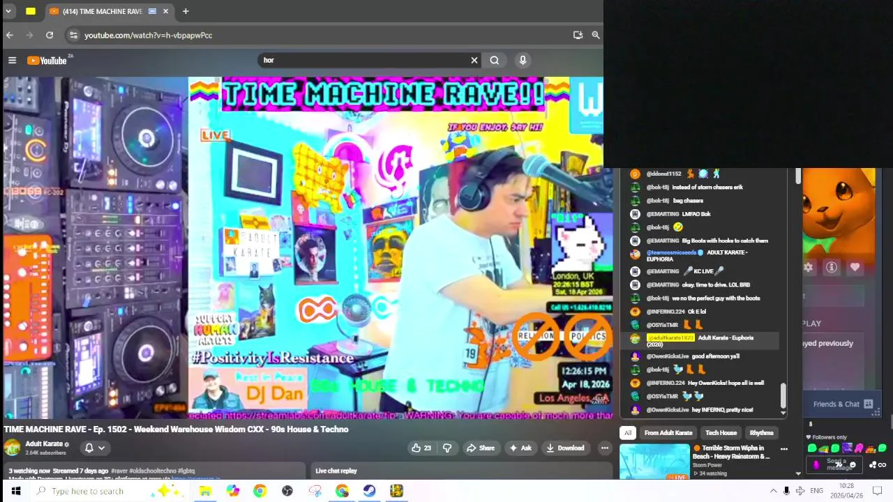Start voice search with microphone icon
This screenshot has height=502, width=893.
click(x=523, y=60)
